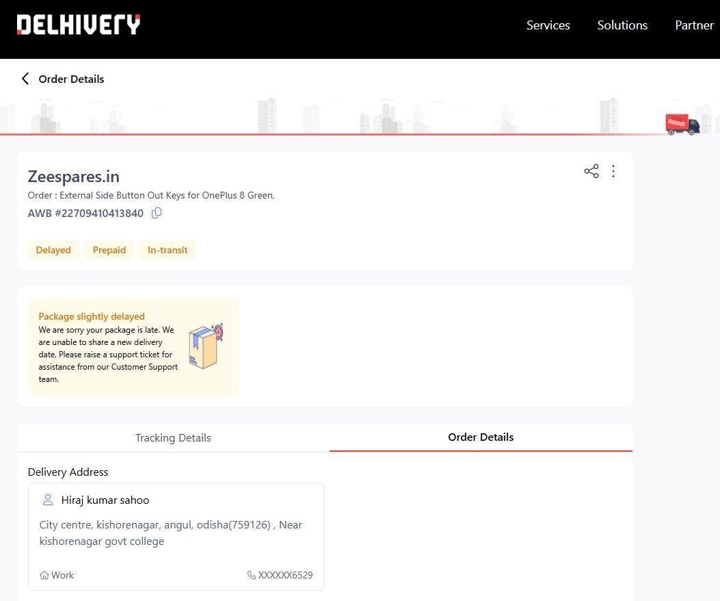Click the Zeespares.in seller name

[73, 177]
